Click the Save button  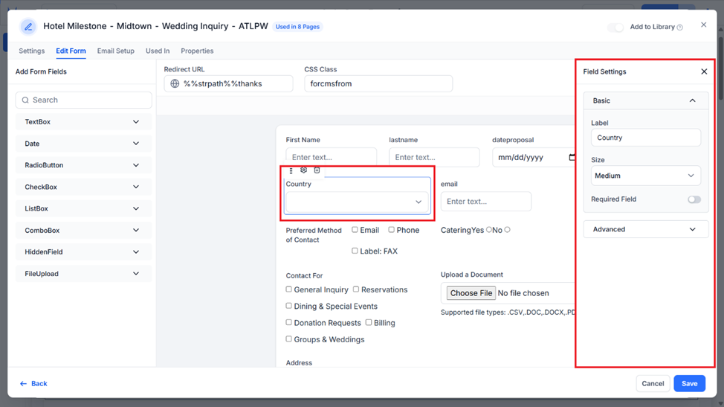pyautogui.click(x=689, y=383)
